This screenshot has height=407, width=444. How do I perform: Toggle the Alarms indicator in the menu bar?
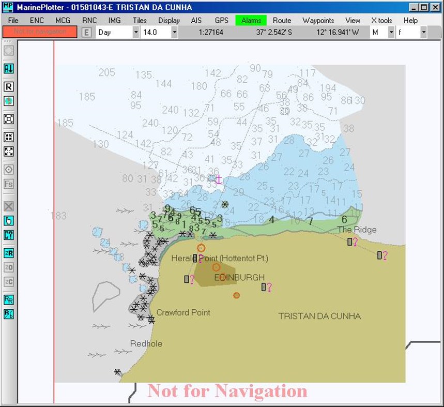[x=250, y=21]
